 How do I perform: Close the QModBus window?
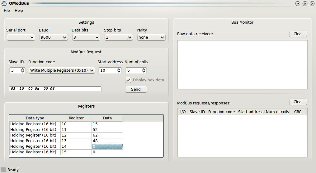[312, 3]
